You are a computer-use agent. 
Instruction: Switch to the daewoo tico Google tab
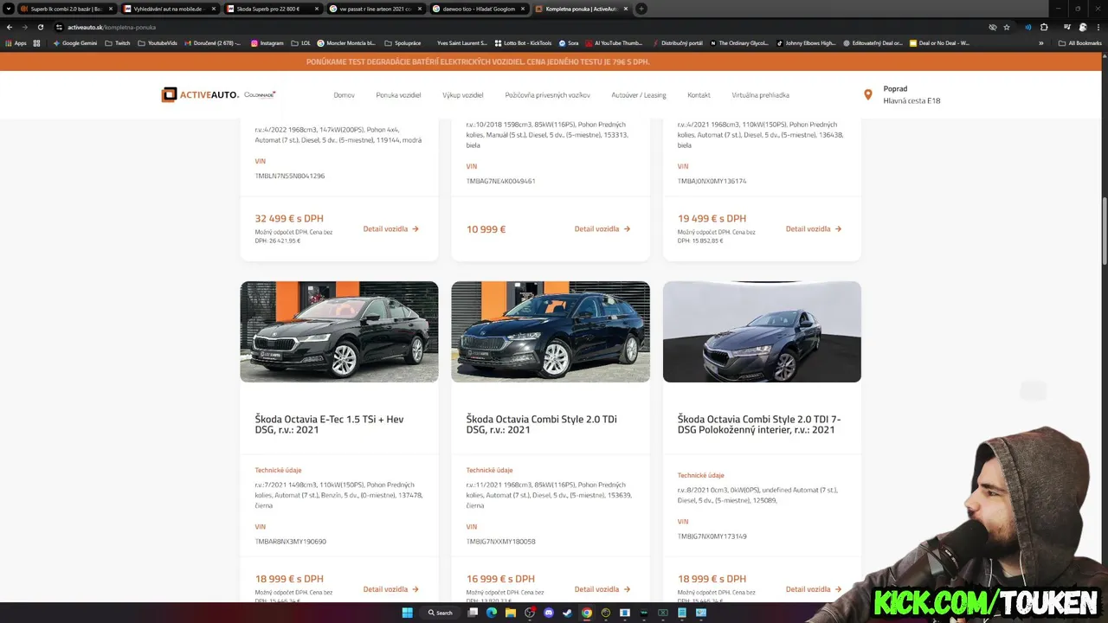[x=478, y=9]
